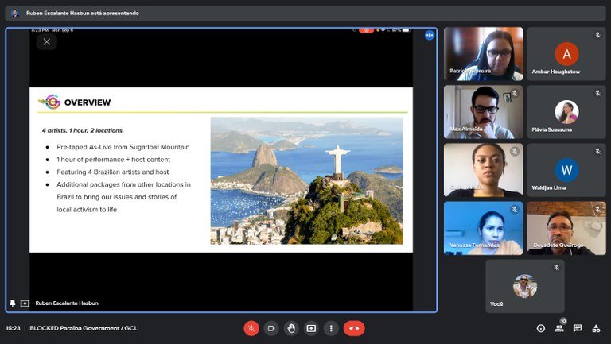The width and height of the screenshot is (611, 344).
Task: Open the activities panel
Action: click(596, 328)
